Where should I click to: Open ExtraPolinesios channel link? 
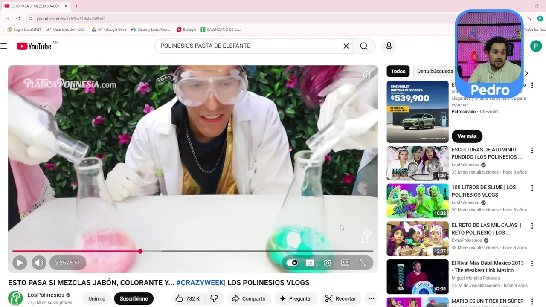tap(467, 240)
